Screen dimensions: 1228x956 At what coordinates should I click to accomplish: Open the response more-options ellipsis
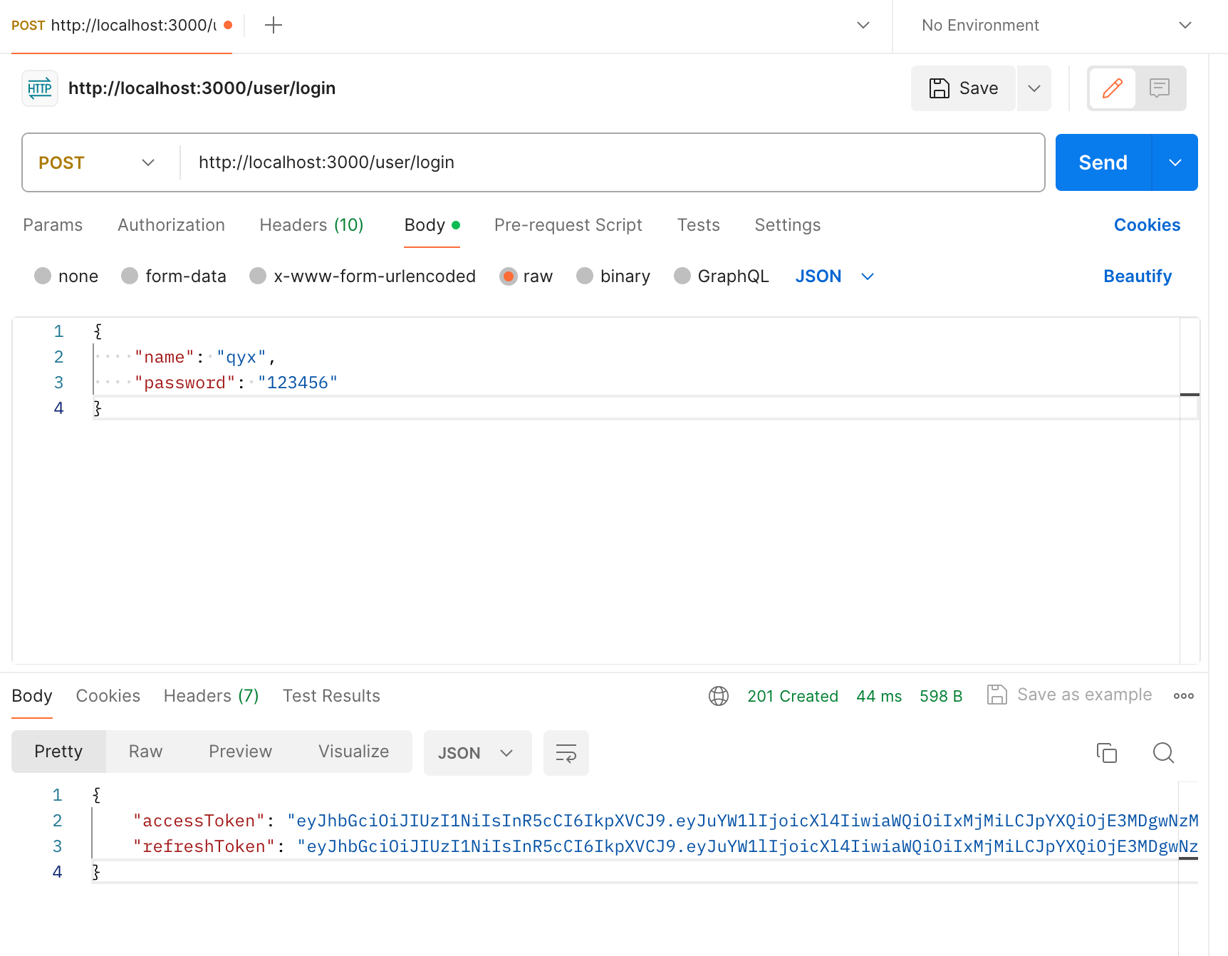(x=1184, y=696)
